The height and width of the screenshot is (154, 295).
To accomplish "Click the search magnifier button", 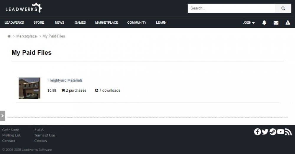I will 283,8.
